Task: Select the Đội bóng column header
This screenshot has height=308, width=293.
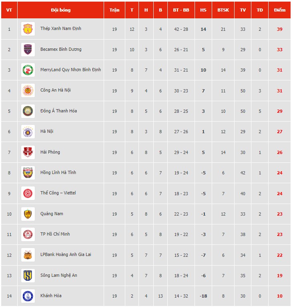Action: click(60, 10)
